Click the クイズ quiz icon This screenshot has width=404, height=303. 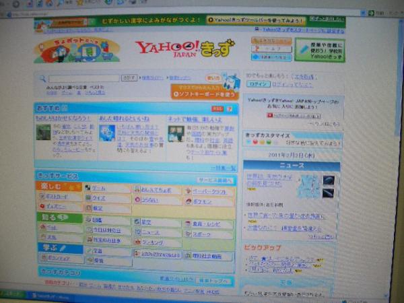(88, 197)
